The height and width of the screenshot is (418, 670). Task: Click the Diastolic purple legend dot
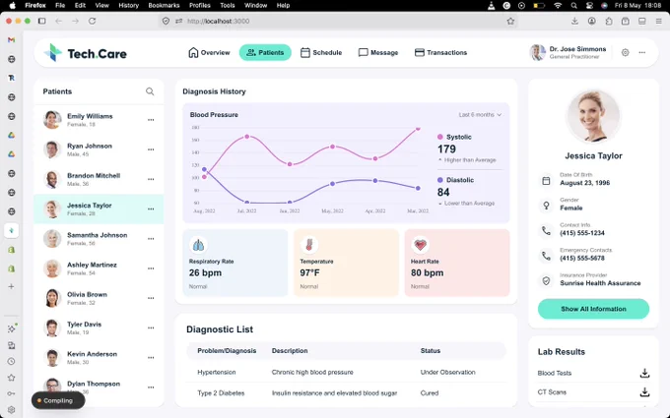pyautogui.click(x=440, y=180)
